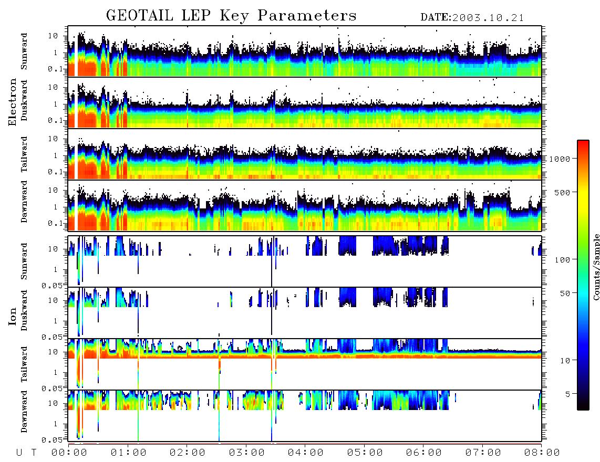Select Ion Dawnward panel label
The image size is (600, 462).
point(24,412)
